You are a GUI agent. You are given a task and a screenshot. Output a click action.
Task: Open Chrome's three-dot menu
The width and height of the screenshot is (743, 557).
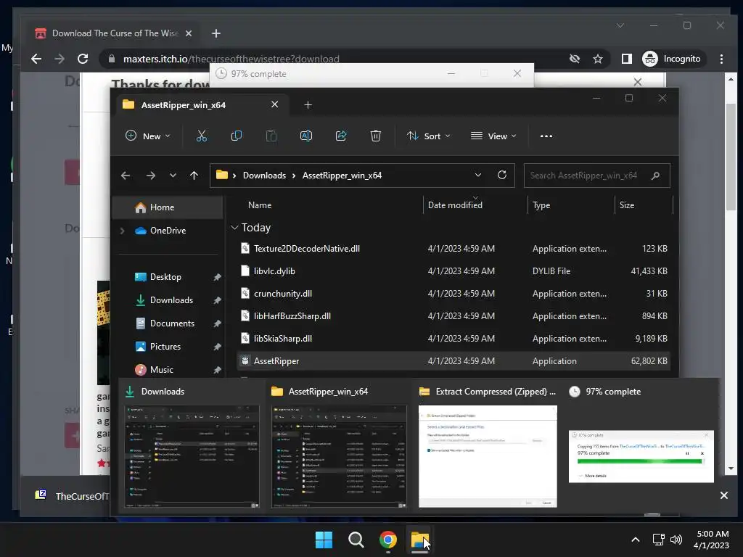tap(721, 59)
